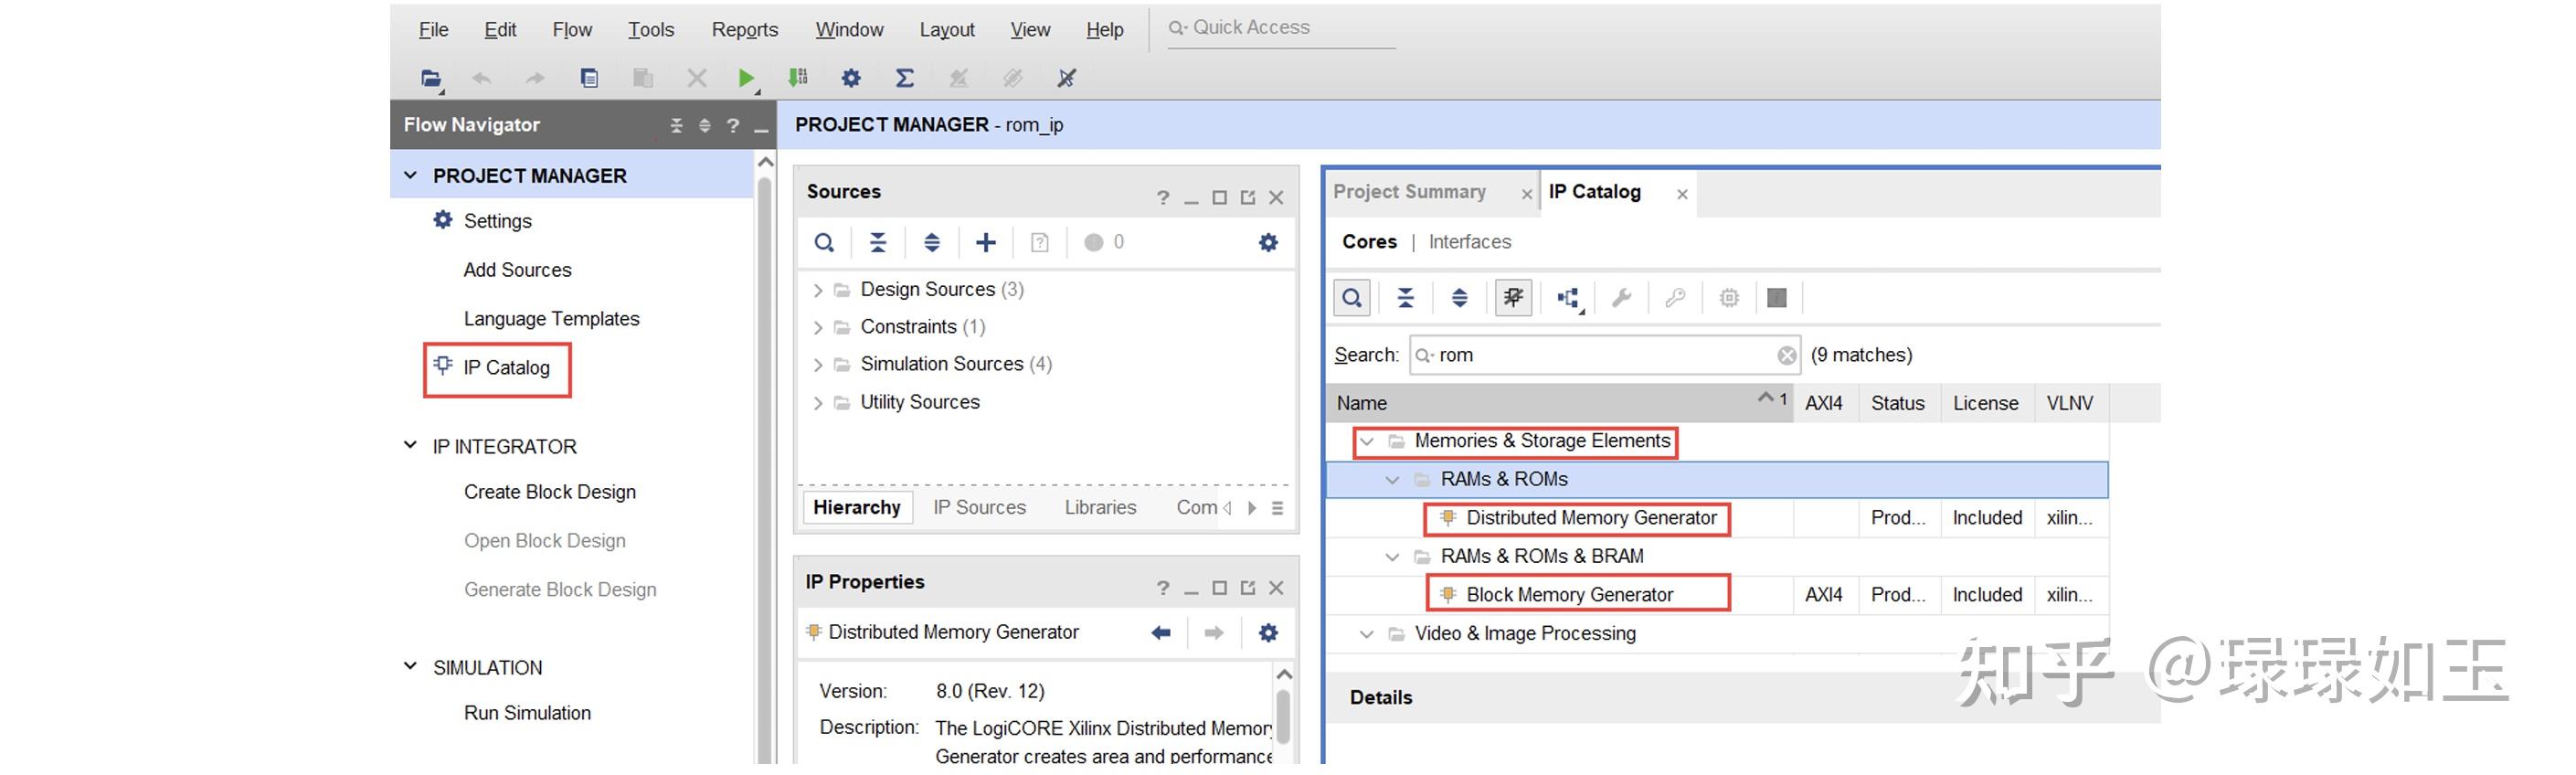The width and height of the screenshot is (2576, 775).
Task: Click the Open Project toolbar icon
Action: (431, 78)
